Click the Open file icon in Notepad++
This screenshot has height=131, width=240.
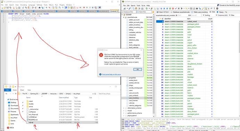(x=5, y=8)
